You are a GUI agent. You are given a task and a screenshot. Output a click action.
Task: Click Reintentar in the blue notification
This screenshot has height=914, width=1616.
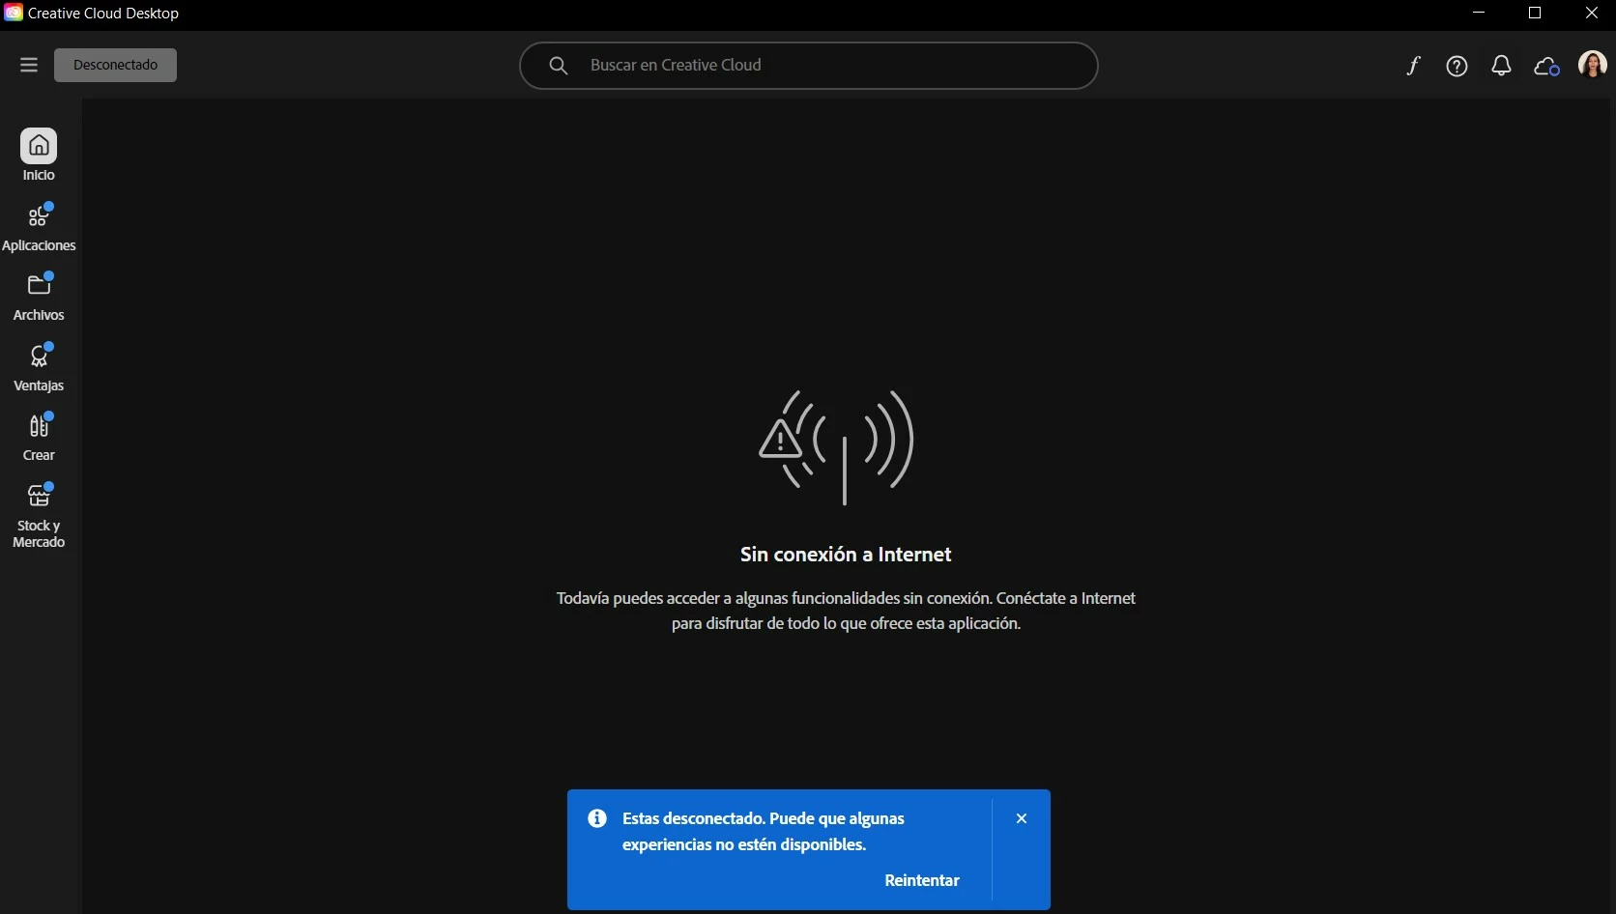pos(922,880)
